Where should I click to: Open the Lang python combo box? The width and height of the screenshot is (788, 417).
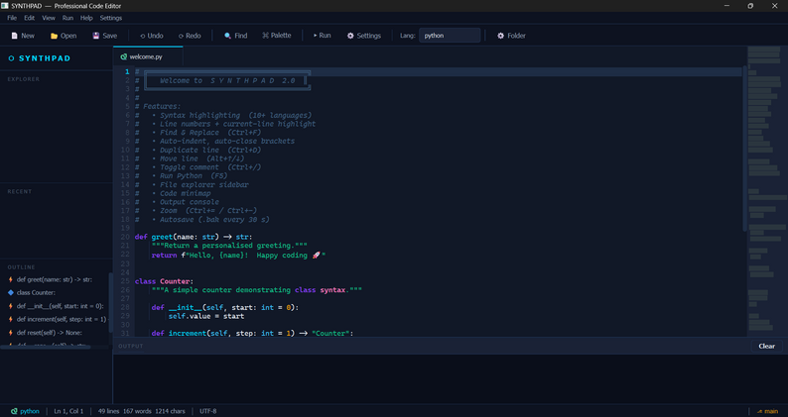tap(450, 36)
